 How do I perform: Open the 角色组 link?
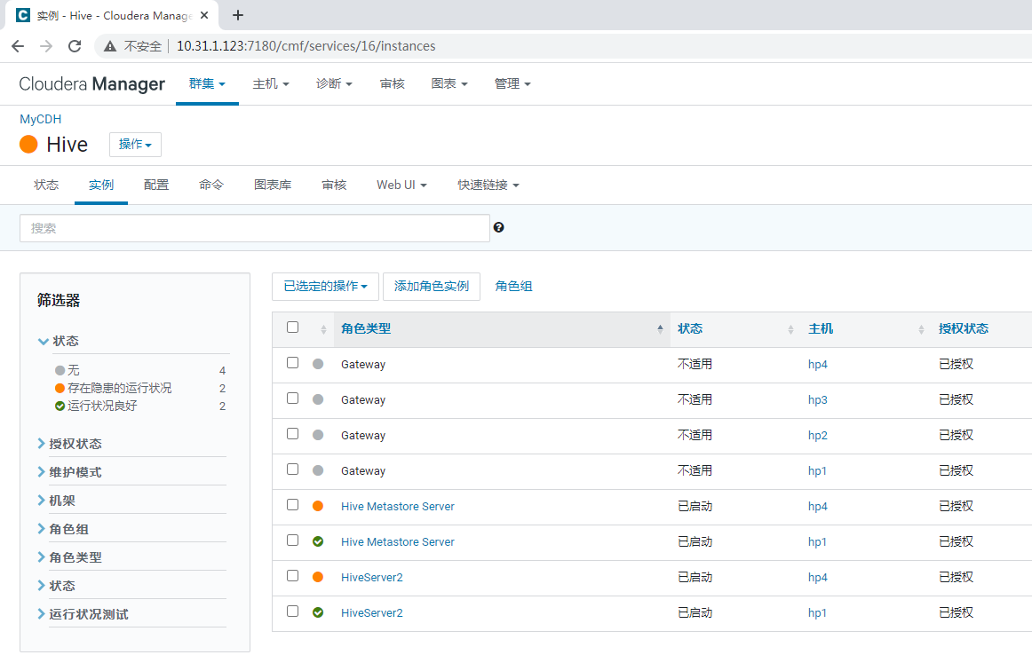pos(513,286)
